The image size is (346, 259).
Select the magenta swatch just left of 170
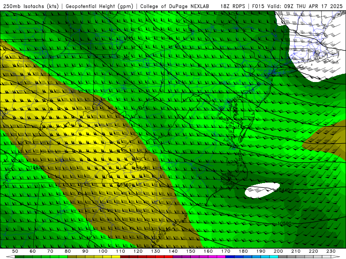(221, 257)
